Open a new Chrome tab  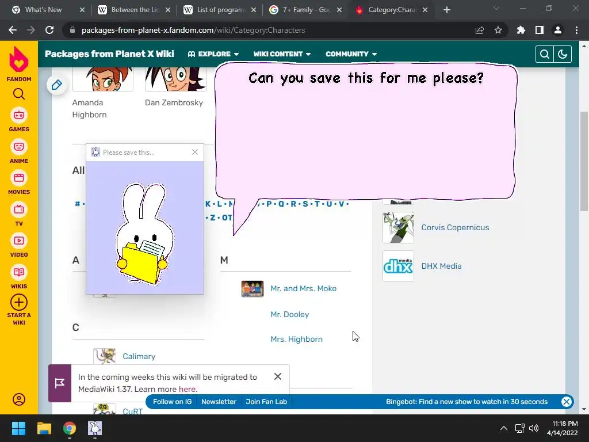[446, 10]
